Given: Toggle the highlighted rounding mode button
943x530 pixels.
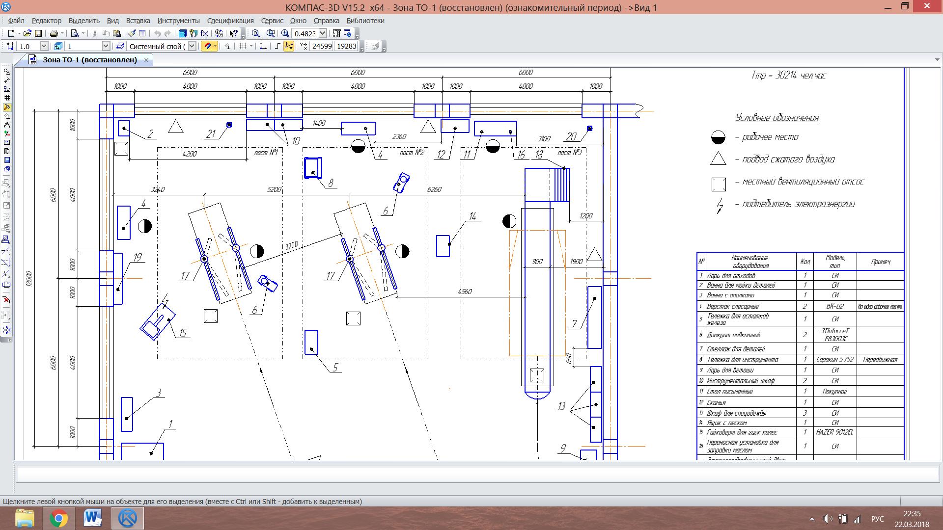Looking at the screenshot, I should pos(288,46).
